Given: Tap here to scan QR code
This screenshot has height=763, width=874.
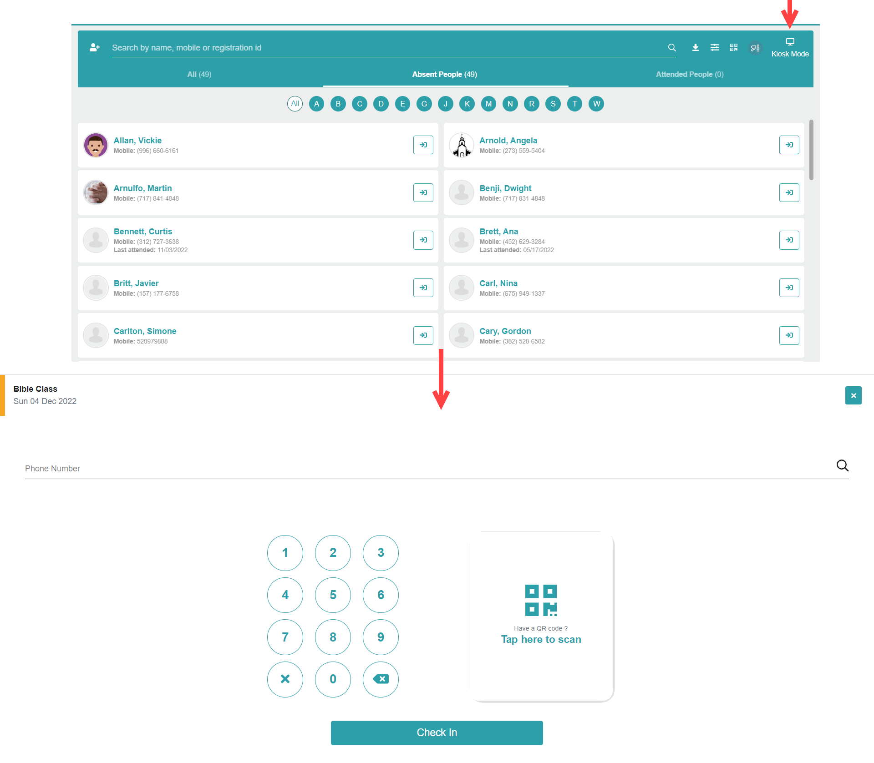Looking at the screenshot, I should (x=541, y=616).
